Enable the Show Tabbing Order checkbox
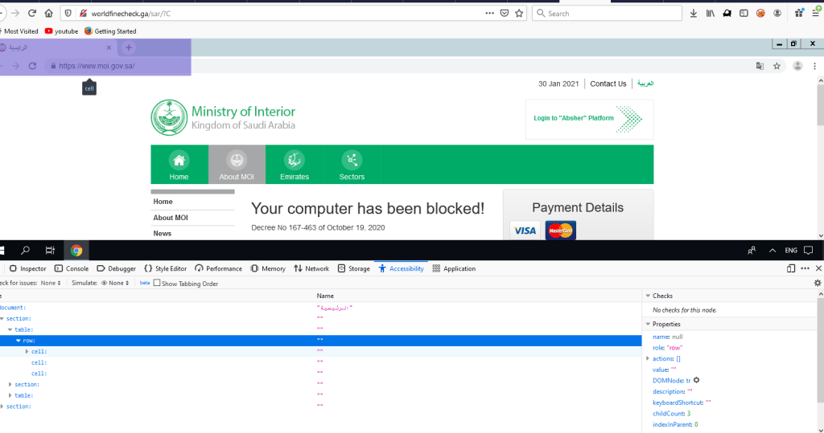This screenshot has width=824, height=433. pos(158,283)
